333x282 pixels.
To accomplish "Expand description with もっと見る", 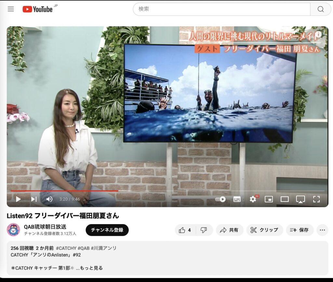I will click(x=91, y=268).
